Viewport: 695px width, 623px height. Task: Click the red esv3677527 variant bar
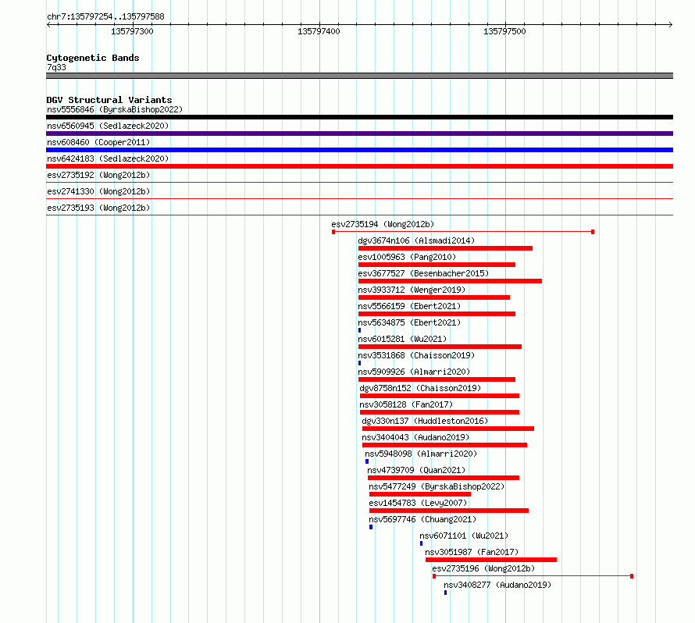(450, 281)
